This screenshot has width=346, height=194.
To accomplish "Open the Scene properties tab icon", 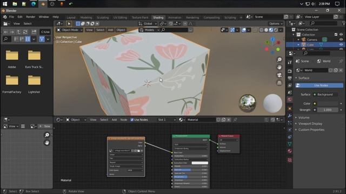I will click(290, 92).
